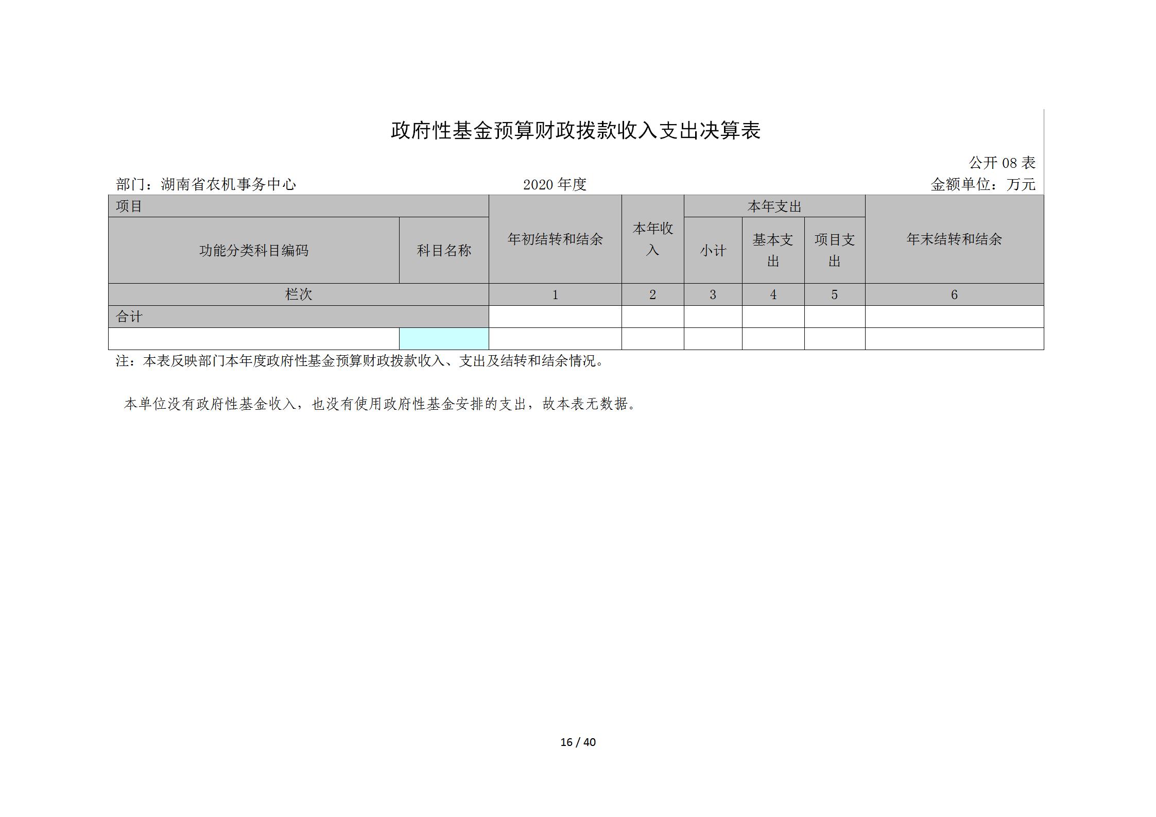1156x817 pixels.
Task: Select the 基本支出 column header
Action: (x=773, y=250)
